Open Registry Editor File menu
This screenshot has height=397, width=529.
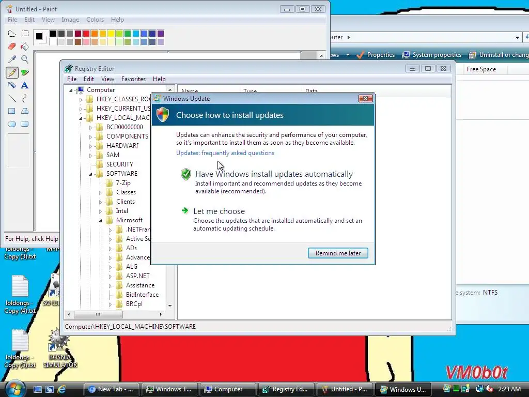71,79
